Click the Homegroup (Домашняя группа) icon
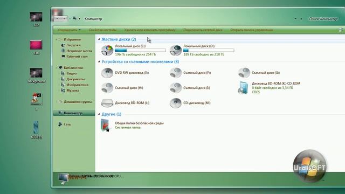Viewport: 345px width, 194px height. [x=60, y=102]
